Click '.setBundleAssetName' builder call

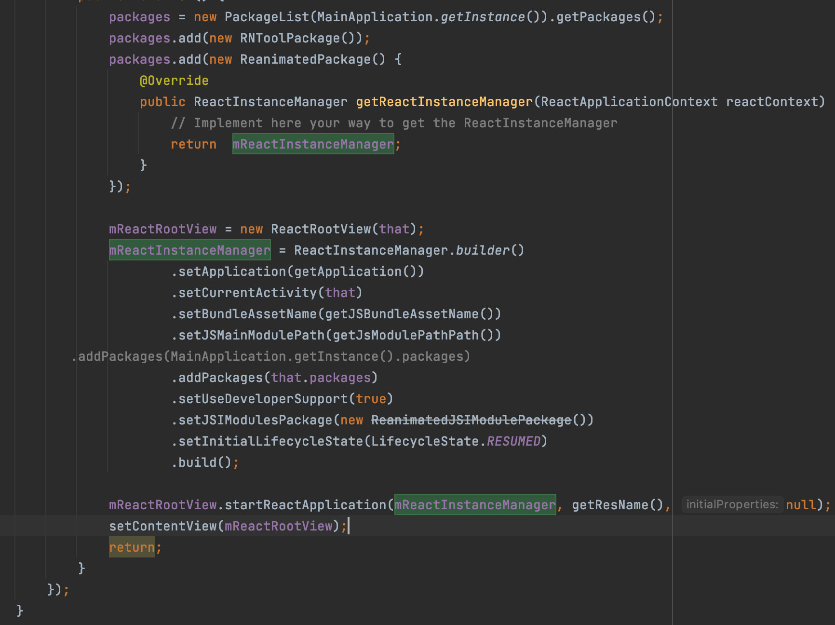coord(244,314)
